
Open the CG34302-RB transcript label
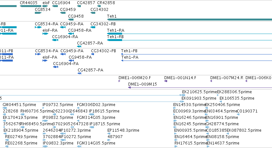point(103,24)
